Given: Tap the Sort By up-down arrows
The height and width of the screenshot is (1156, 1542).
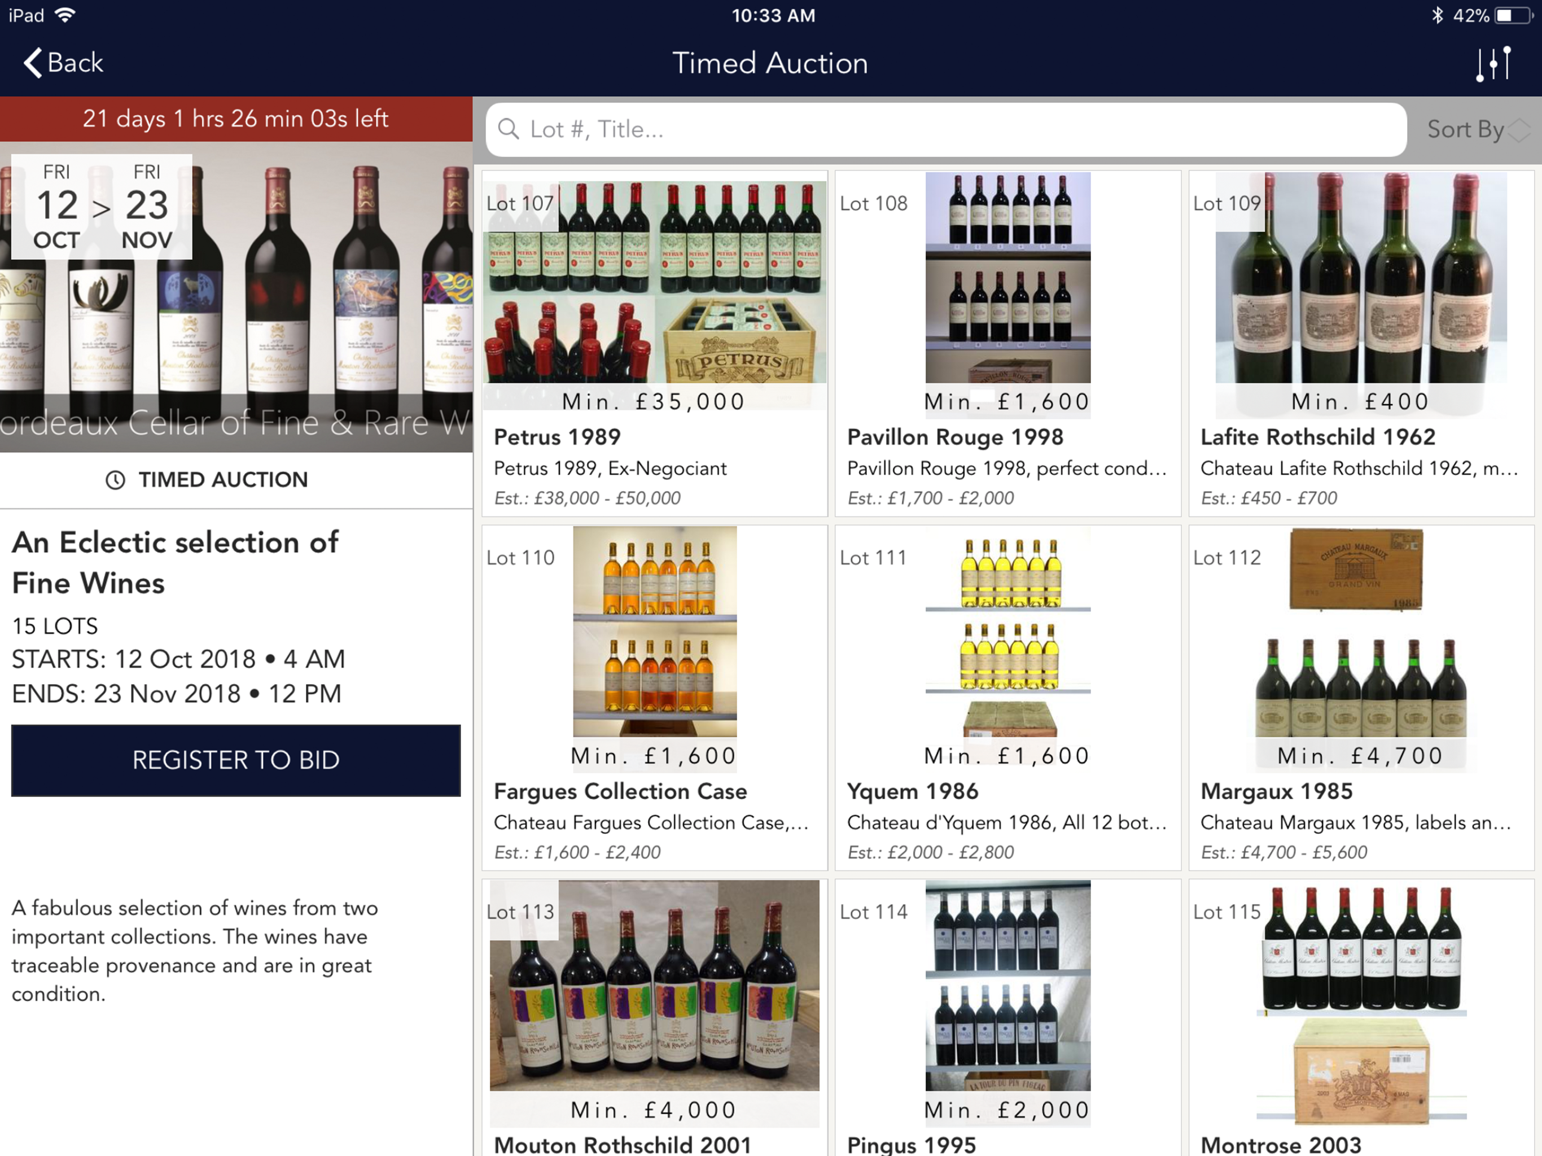Looking at the screenshot, I should [1518, 129].
